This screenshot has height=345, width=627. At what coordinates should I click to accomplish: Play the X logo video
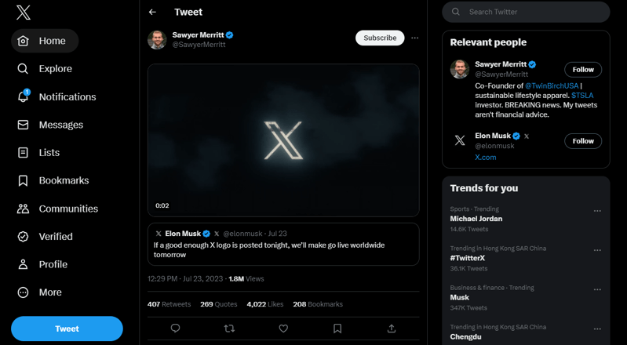[x=283, y=140]
